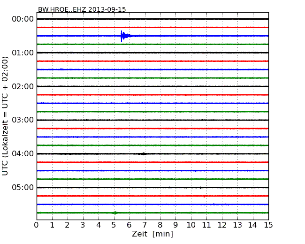
Task: Click x-axis tick label 11
Action: click(206, 225)
